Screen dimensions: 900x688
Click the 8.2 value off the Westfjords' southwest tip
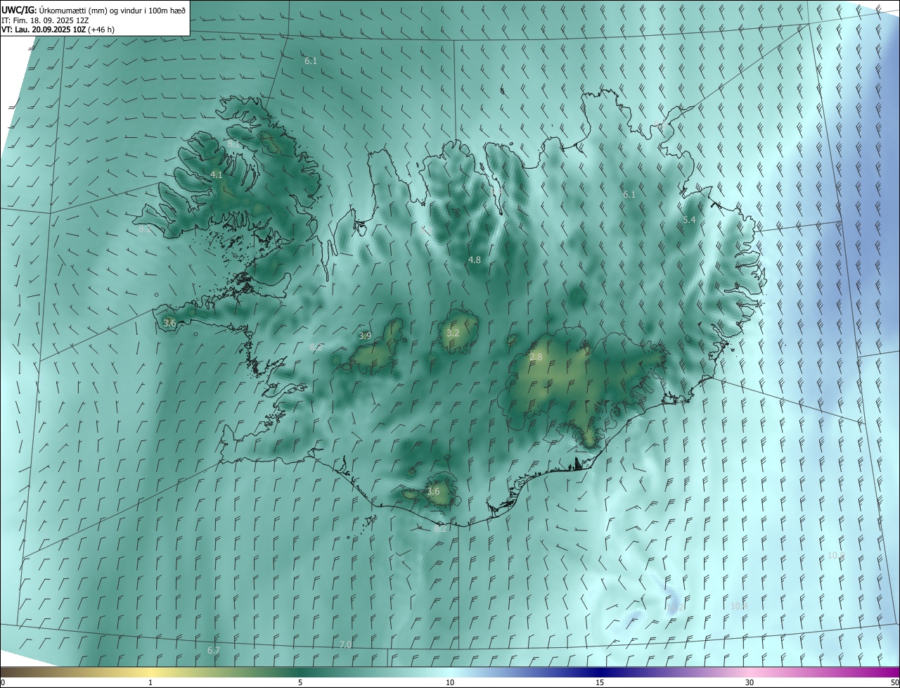(145, 229)
